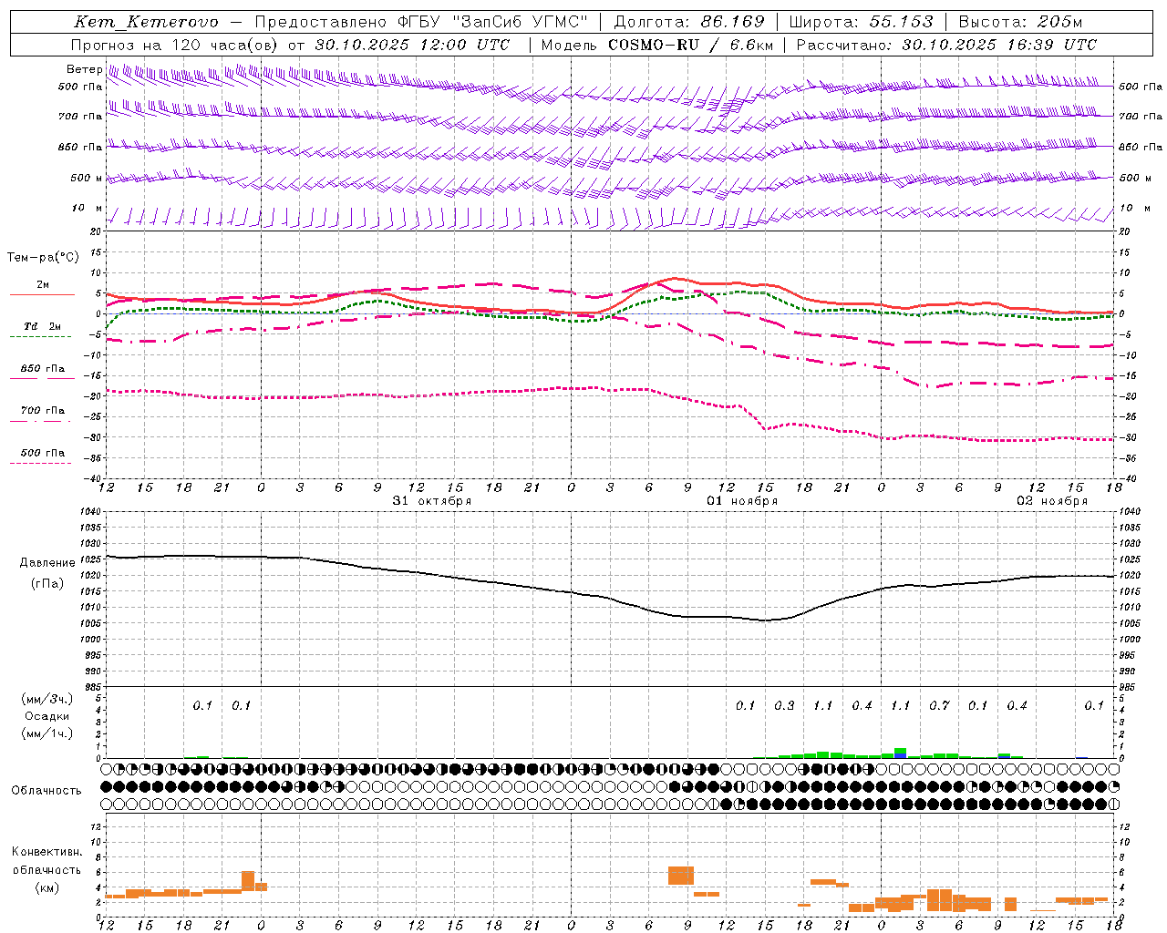Click the Рассчитано: 30.10.2025 16:39 UTC timestamp
1167x933 pixels.
coord(946,45)
